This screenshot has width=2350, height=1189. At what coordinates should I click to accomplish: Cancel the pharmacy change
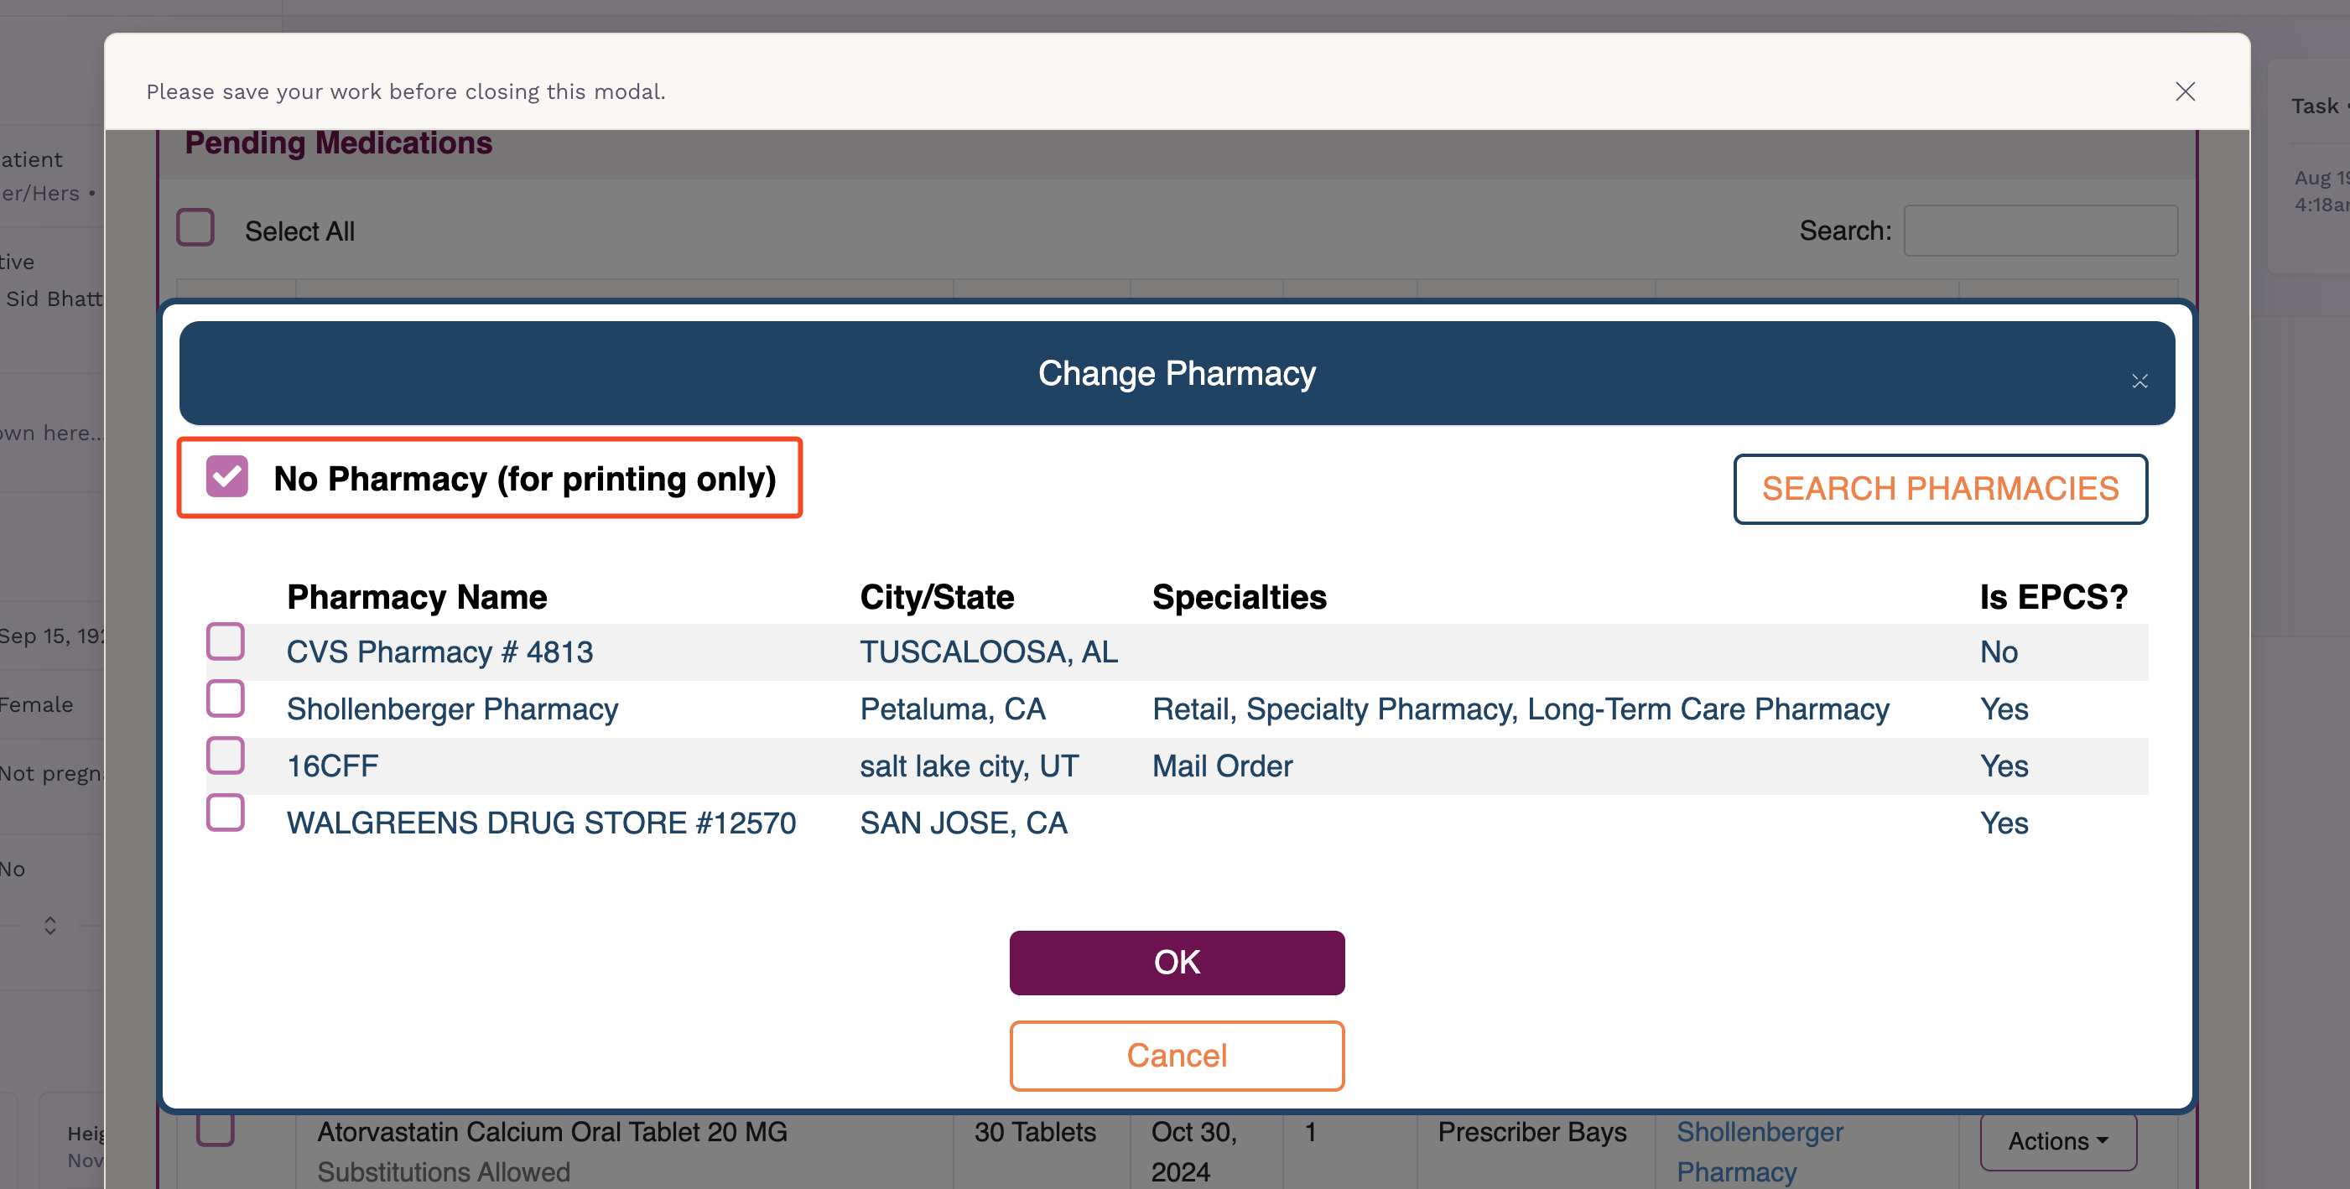[x=1177, y=1056]
